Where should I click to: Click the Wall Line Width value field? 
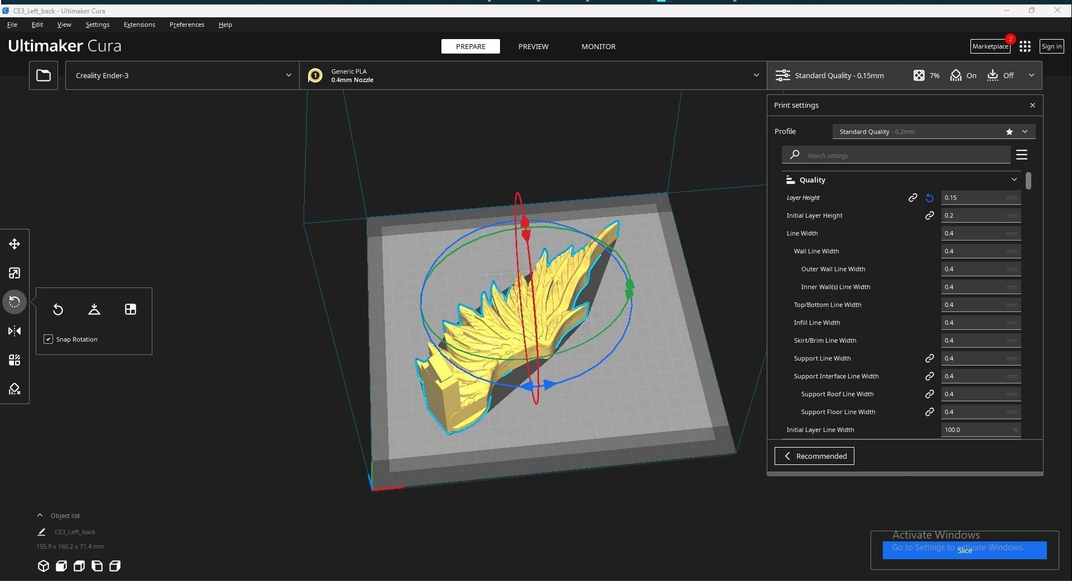[981, 251]
